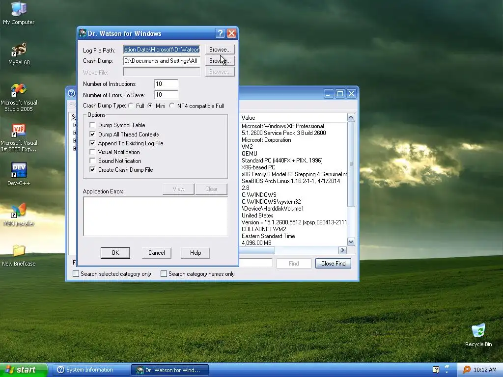
Task: Select 'SeaBIOS Arch Linux' BIOS version row
Action: [x=291, y=181]
